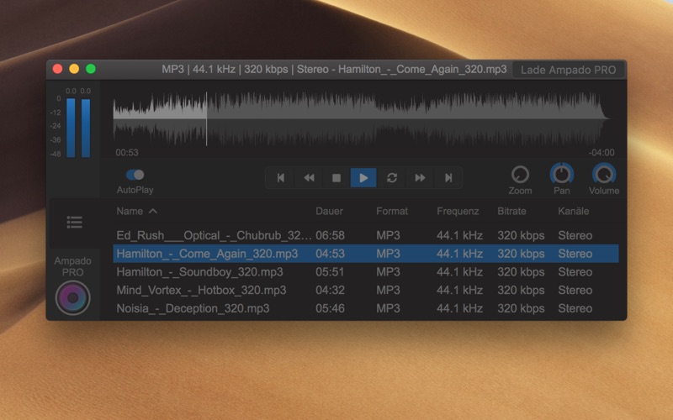Skip to next track button
The width and height of the screenshot is (673, 420).
[448, 177]
